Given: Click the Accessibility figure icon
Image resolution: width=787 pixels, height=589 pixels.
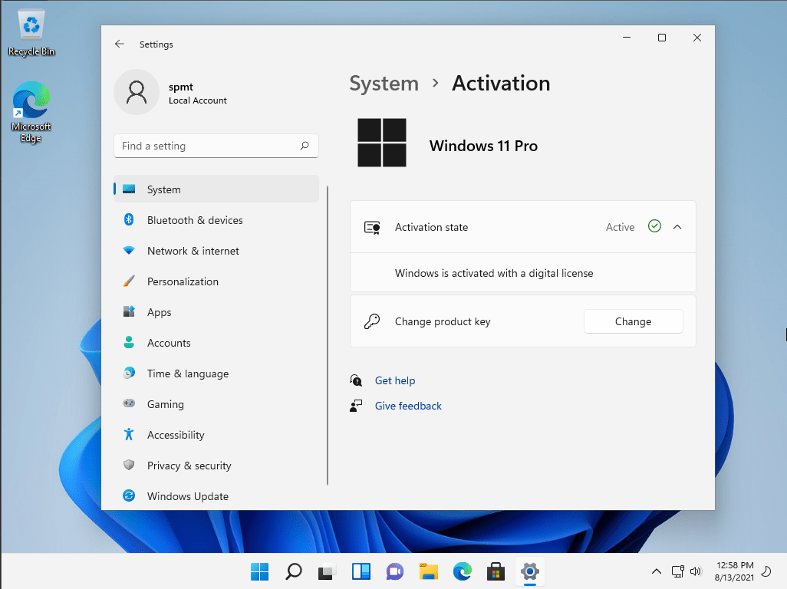Looking at the screenshot, I should coord(129,434).
